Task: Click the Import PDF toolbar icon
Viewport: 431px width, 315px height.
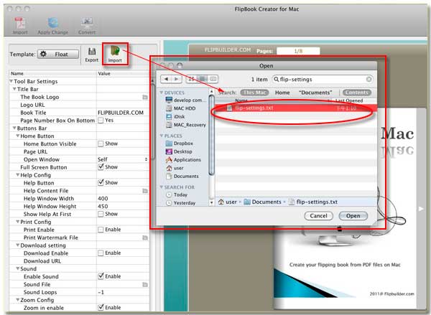Action: click(x=20, y=26)
